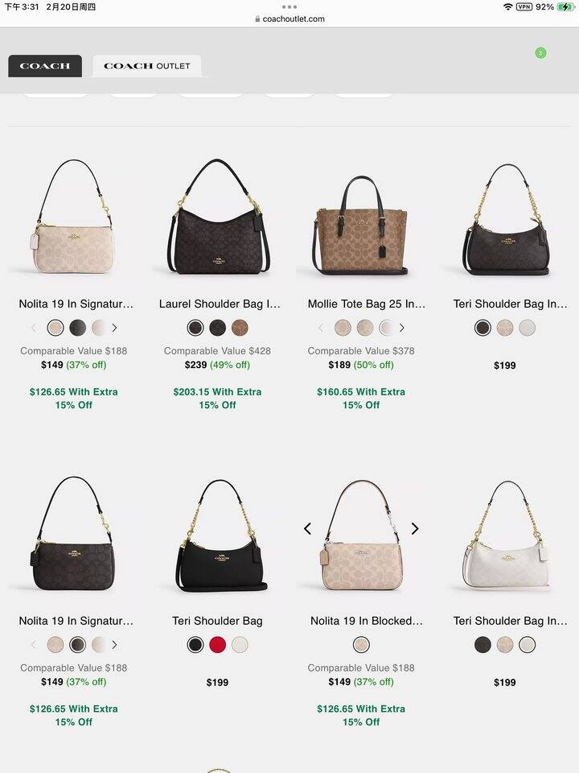
Task: Choose brown swatch under Laurel Shoulder Bag
Action: coord(240,328)
